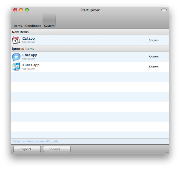The image size is (180, 169).
Task: Change the Shown value for iChat.app
Action: coord(154,57)
